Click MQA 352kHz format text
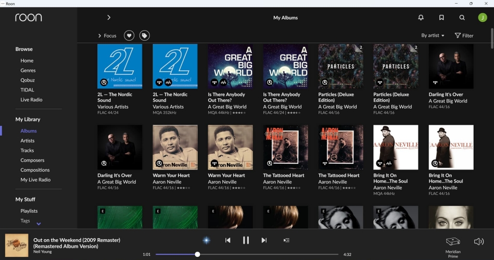The height and width of the screenshot is (260, 494). pyautogui.click(x=164, y=112)
